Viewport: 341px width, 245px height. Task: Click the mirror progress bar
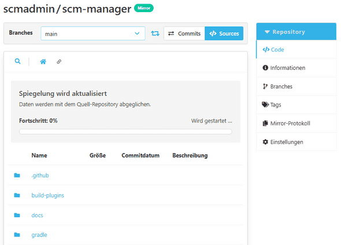click(x=125, y=132)
